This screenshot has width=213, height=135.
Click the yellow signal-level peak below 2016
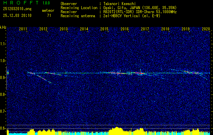click(x=116, y=130)
